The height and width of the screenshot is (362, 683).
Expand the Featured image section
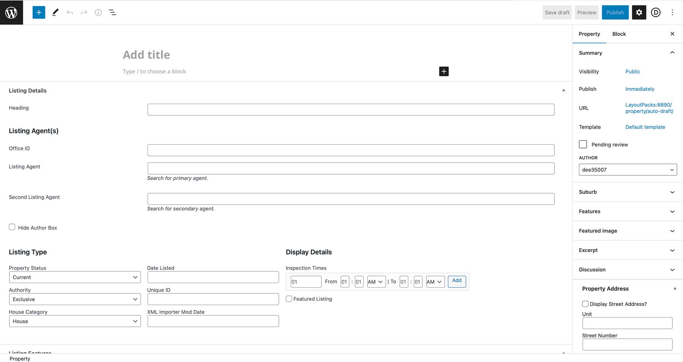626,231
